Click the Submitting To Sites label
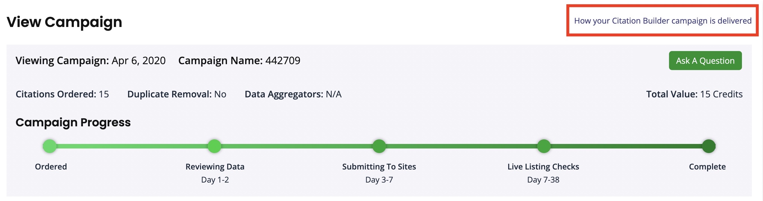Viewport: 763px width, 201px height. pyautogui.click(x=379, y=167)
